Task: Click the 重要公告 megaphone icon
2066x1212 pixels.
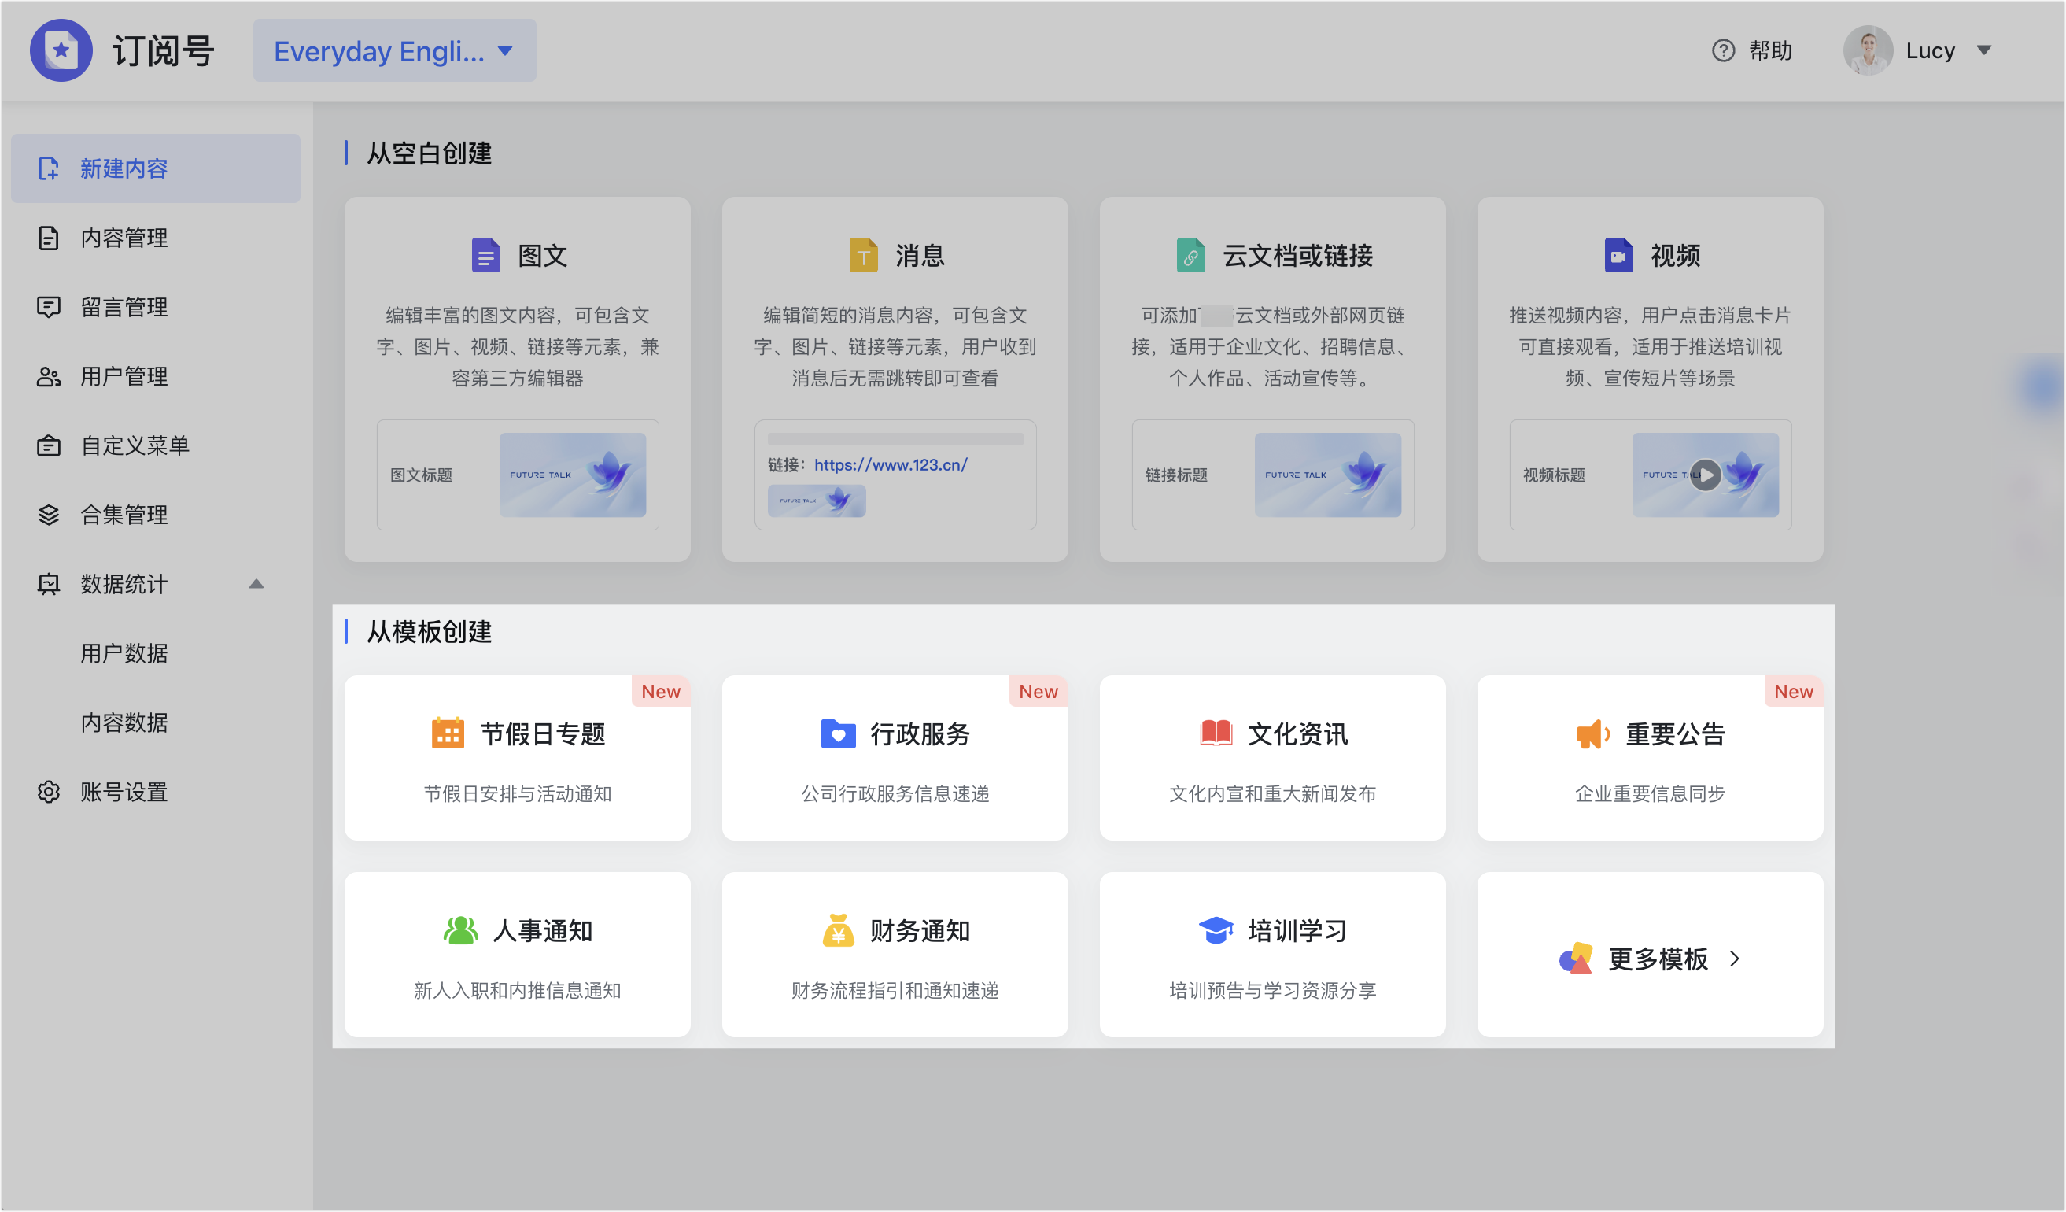Action: pos(1593,733)
